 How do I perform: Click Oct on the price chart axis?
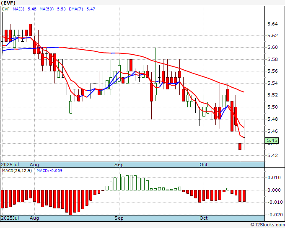point(203,165)
